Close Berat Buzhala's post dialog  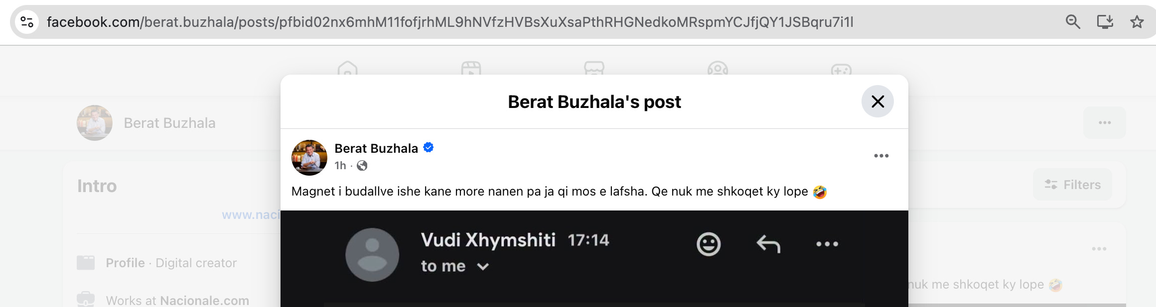click(x=877, y=102)
